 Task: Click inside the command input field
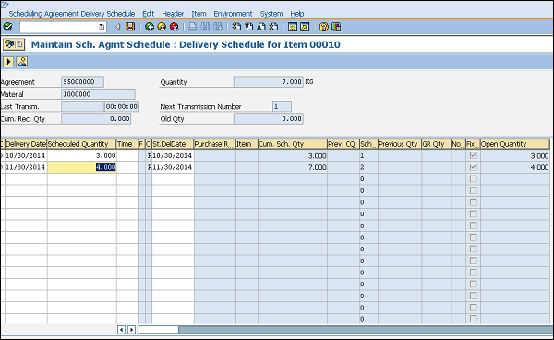59,27
